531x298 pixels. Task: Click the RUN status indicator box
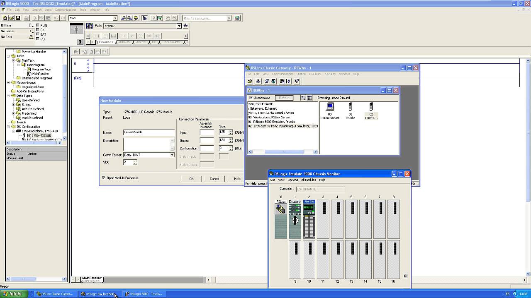click(38, 26)
